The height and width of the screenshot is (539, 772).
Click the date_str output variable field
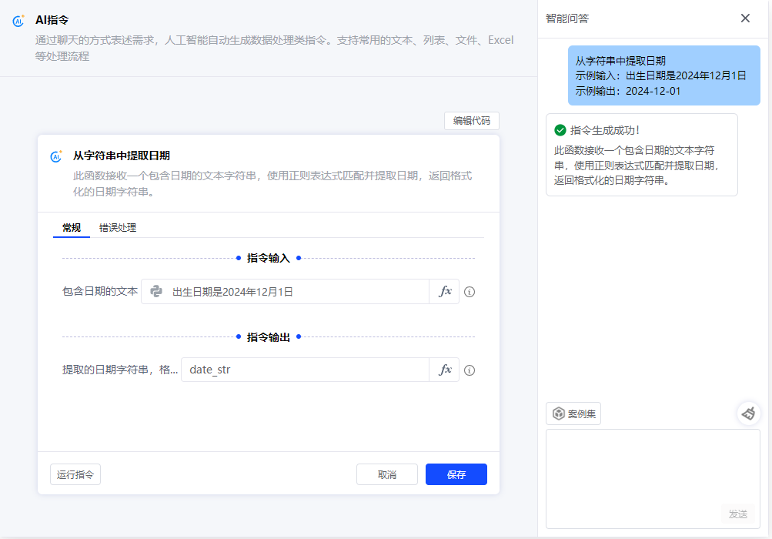point(305,370)
